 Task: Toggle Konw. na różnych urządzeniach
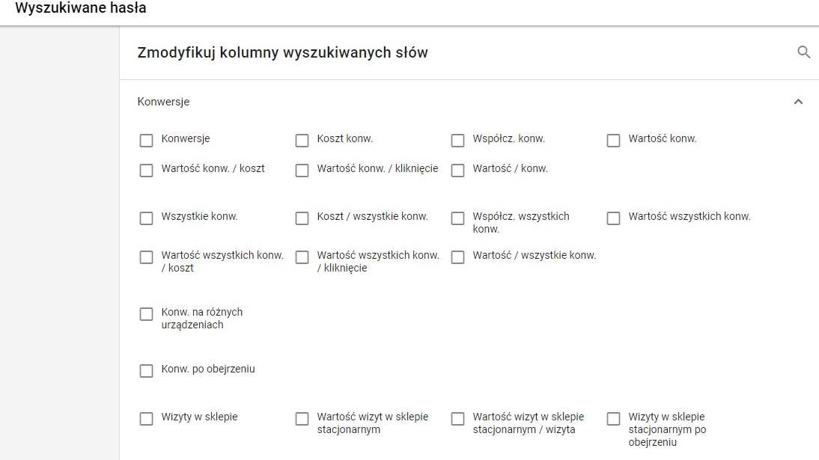146,314
